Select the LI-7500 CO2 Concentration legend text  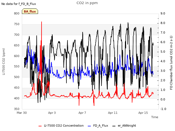click(x=64, y=126)
